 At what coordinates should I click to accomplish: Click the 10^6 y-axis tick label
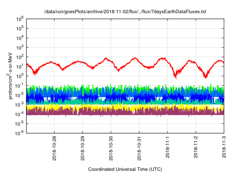(20, 19)
